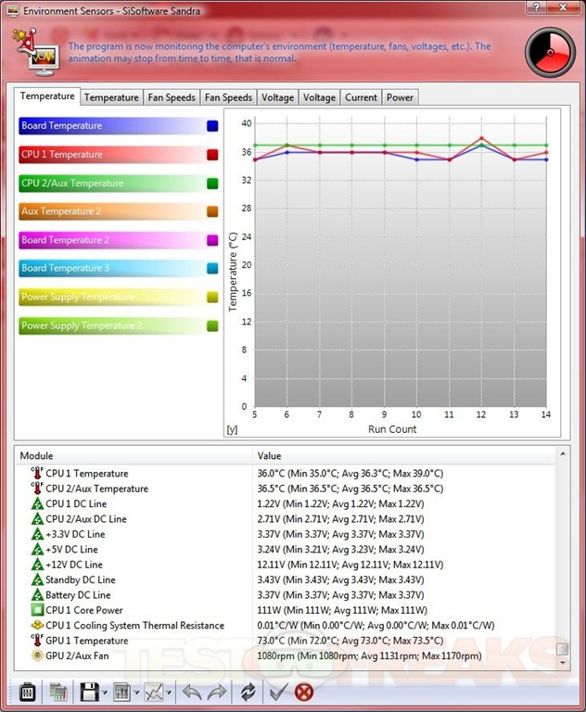586x712 pixels.
Task: Switch to the Current tab
Action: [361, 97]
